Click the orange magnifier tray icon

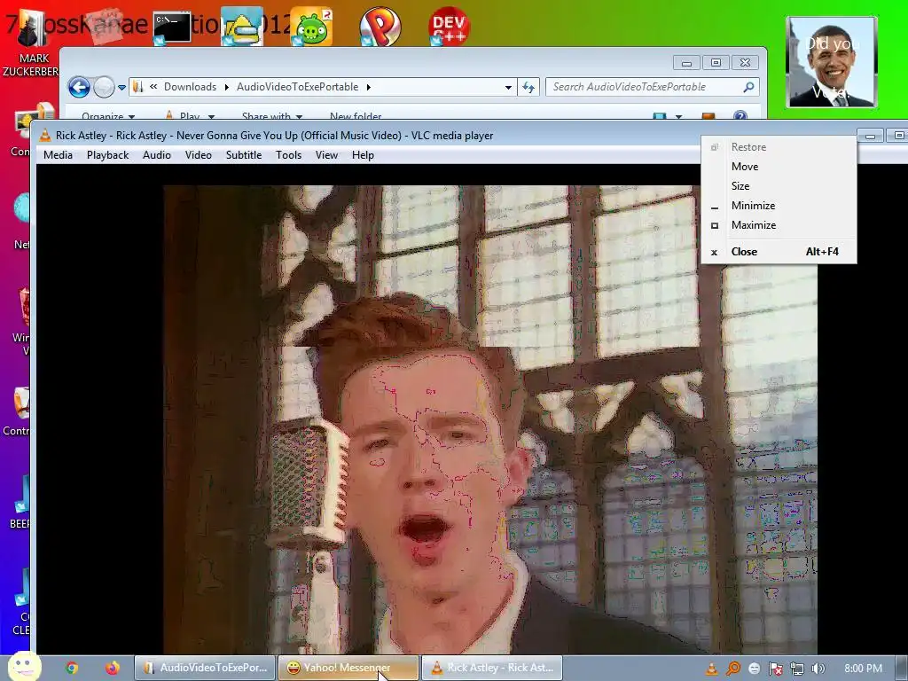pos(733,669)
